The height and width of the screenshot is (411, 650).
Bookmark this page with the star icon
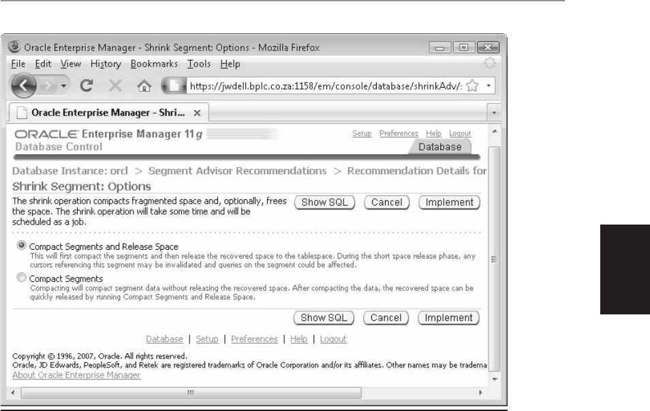tap(472, 86)
